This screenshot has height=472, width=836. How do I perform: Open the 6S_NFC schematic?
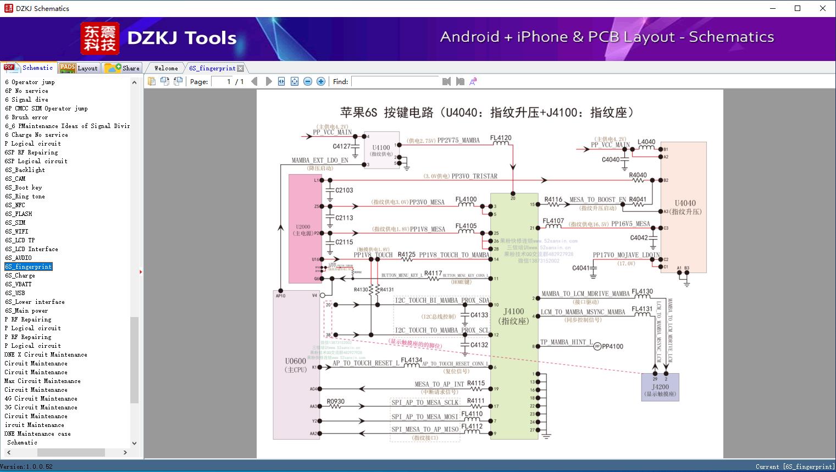tap(15, 205)
